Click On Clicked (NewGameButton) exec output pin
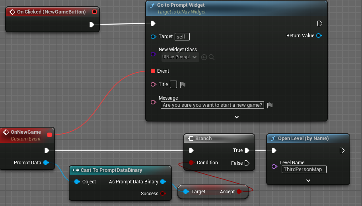Screen dimensions: 362x206 tap(91, 25)
